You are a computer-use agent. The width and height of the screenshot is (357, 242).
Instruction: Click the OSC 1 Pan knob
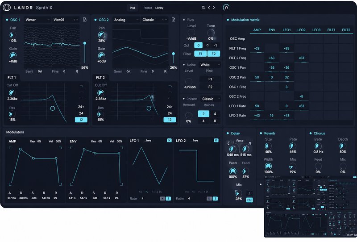tap(12, 35)
